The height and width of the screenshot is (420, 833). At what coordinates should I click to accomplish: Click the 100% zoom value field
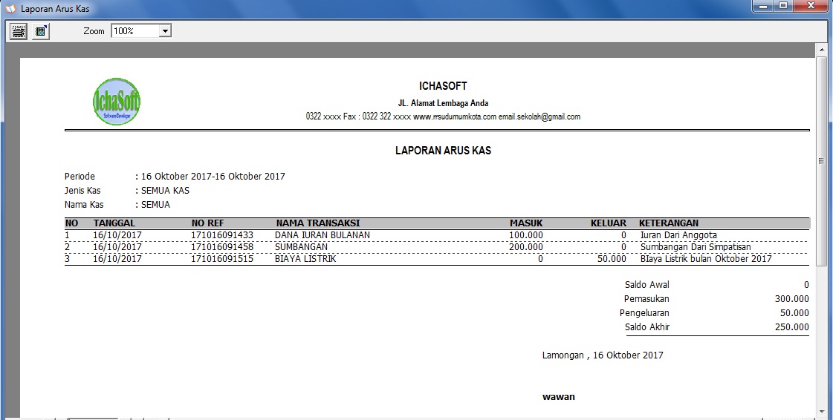tap(134, 31)
